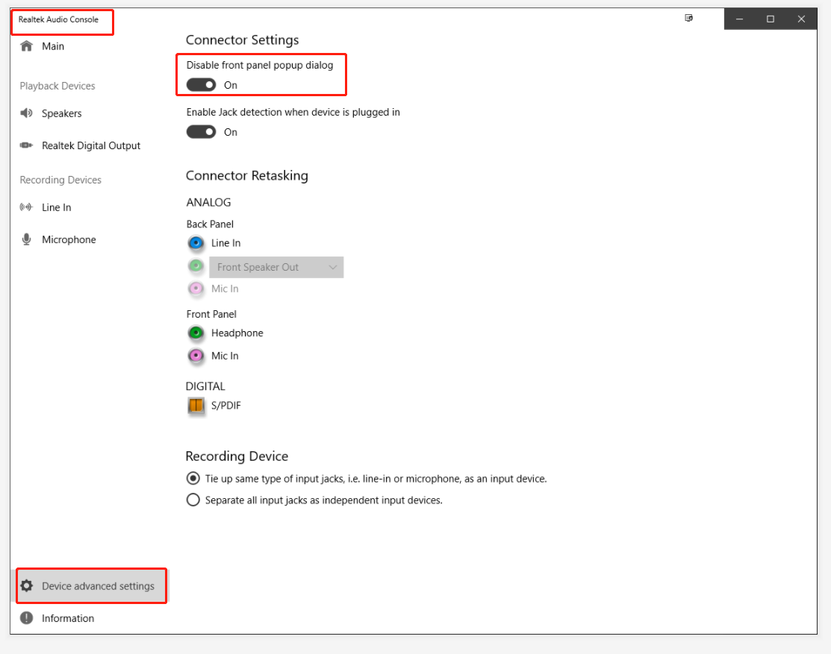Toggle Enable Jack detection switch
Viewport: 831px width, 654px height.
[202, 132]
